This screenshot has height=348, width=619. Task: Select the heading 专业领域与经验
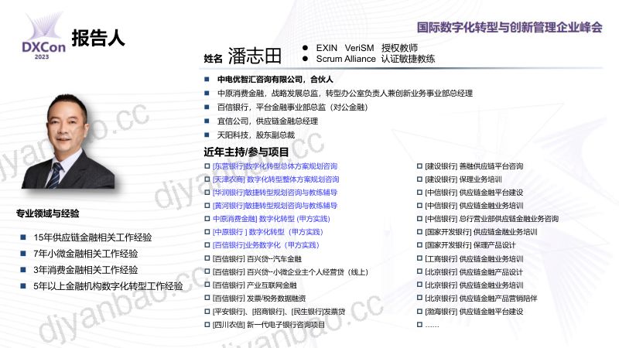click(48, 213)
